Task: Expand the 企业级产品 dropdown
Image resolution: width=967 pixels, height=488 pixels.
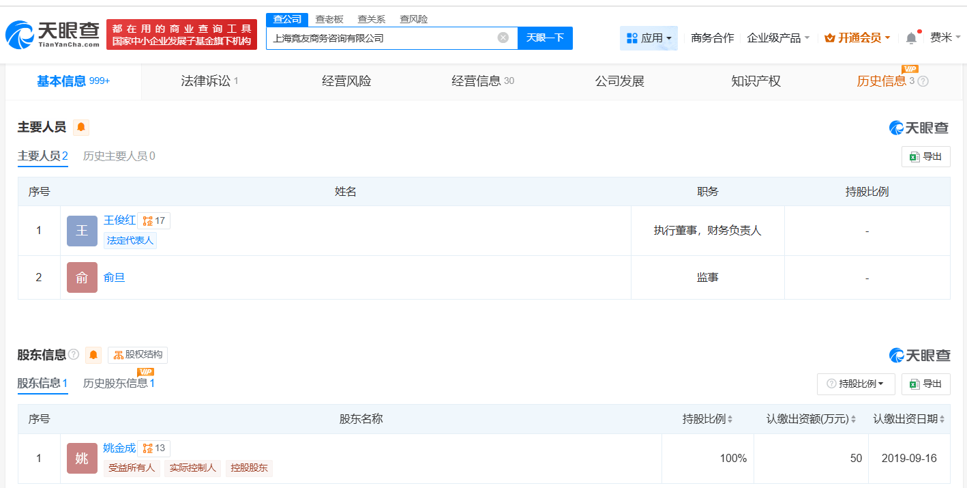Action: pos(779,38)
